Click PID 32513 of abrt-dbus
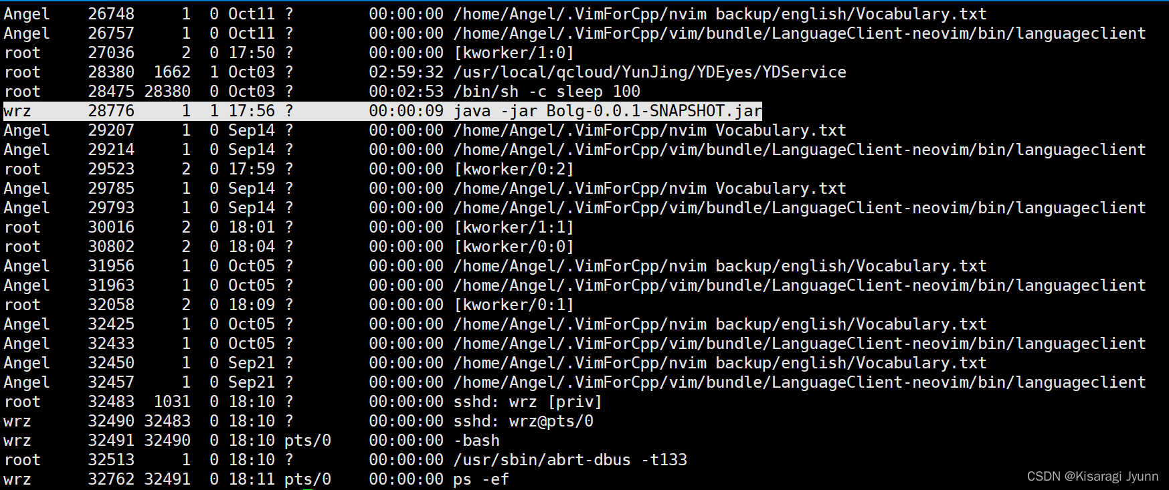Viewport: 1169px width, 490px height. [111, 460]
